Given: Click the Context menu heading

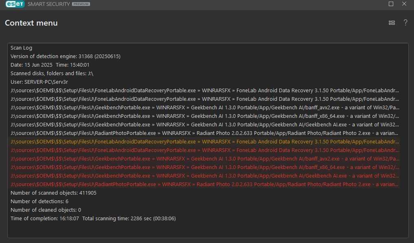Looking at the screenshot, I should point(31,23).
